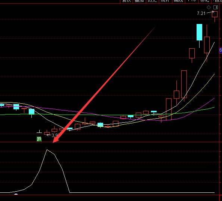Click the T-shaped mark above the 跌 label
The image size is (222, 201).
39,131
